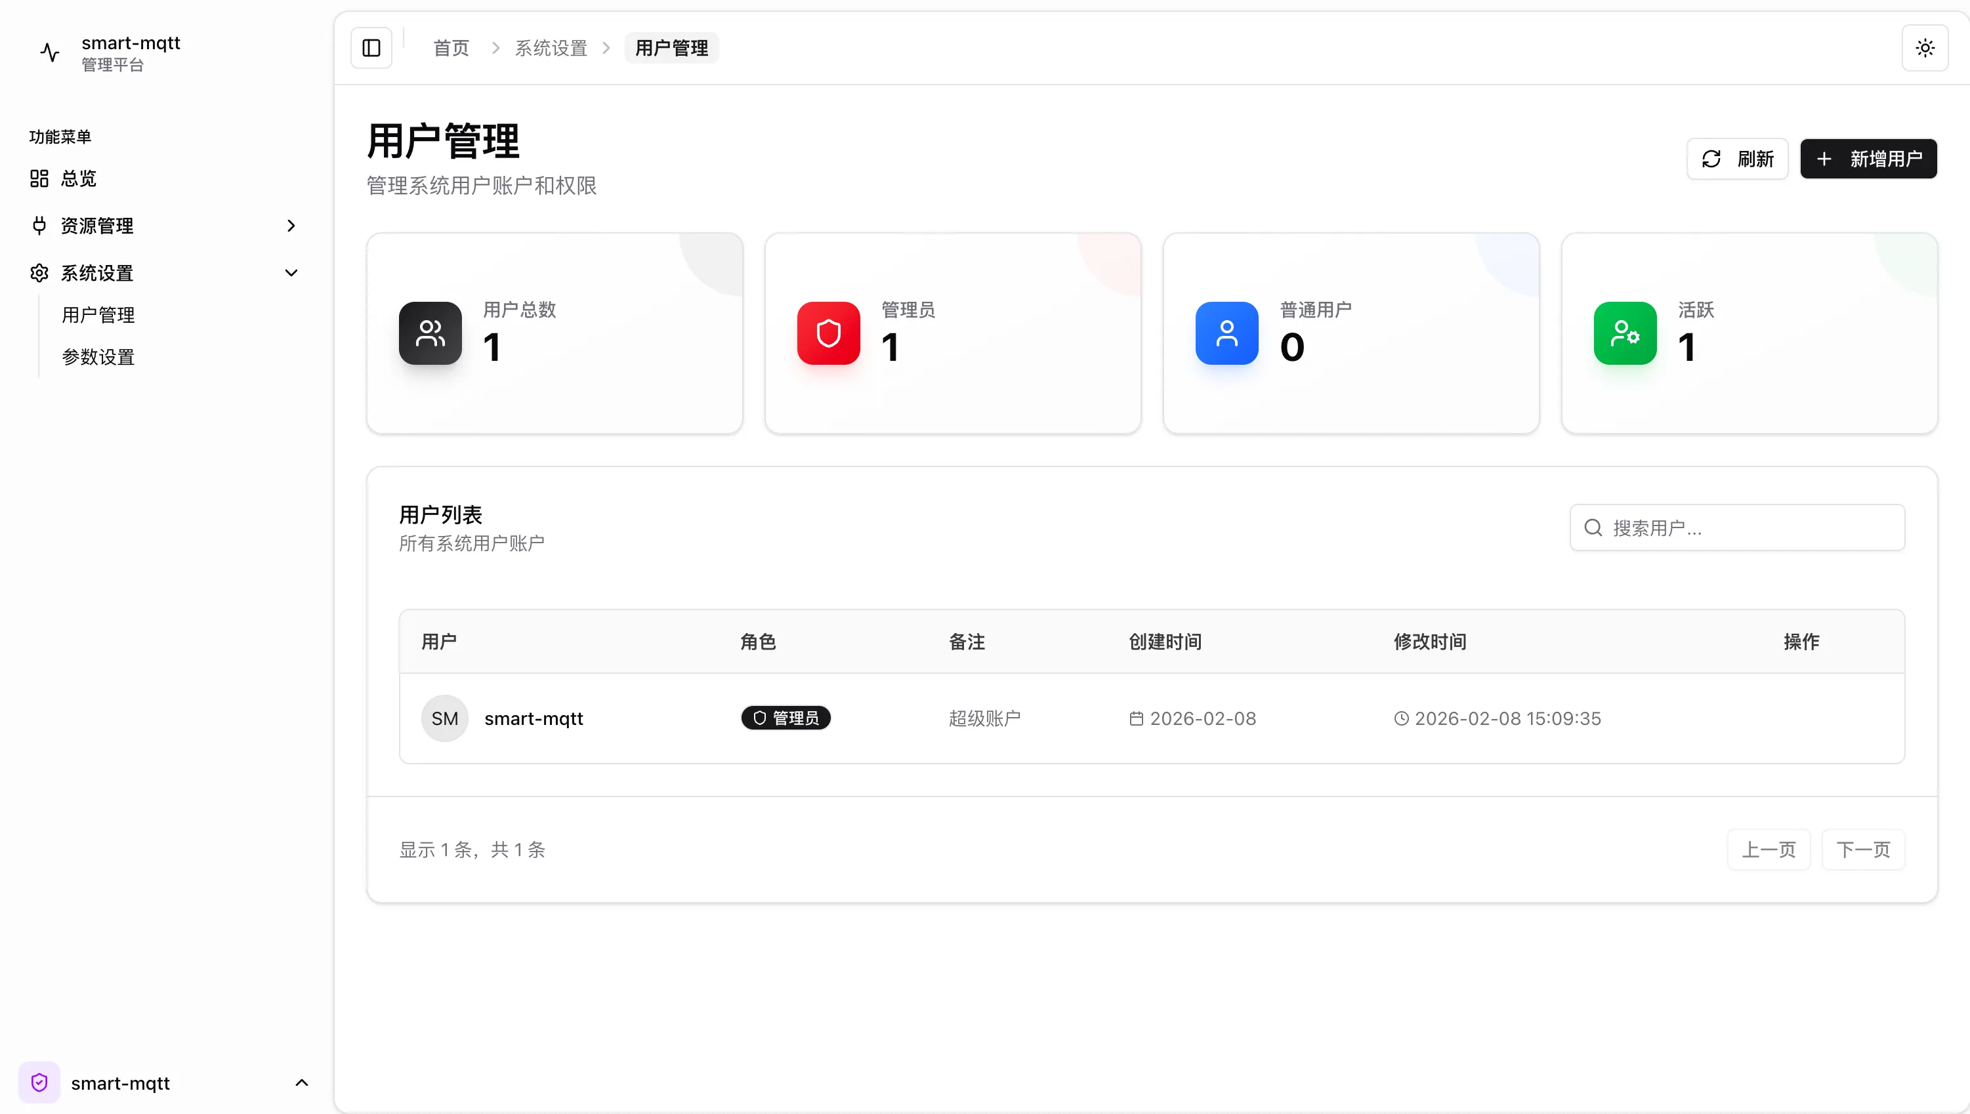Viewport: 1970px width, 1114px height.
Task: Switch theme with the sun icon
Action: 1925,48
